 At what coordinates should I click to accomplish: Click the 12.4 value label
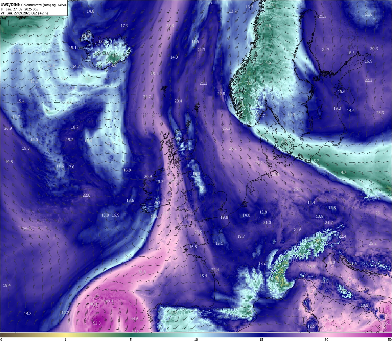pos(311,202)
